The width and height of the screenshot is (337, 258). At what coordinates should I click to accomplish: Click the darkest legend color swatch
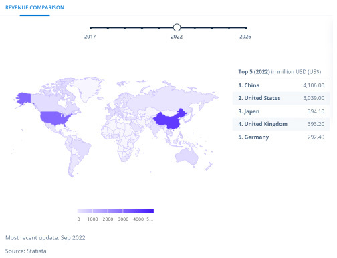[146, 211]
